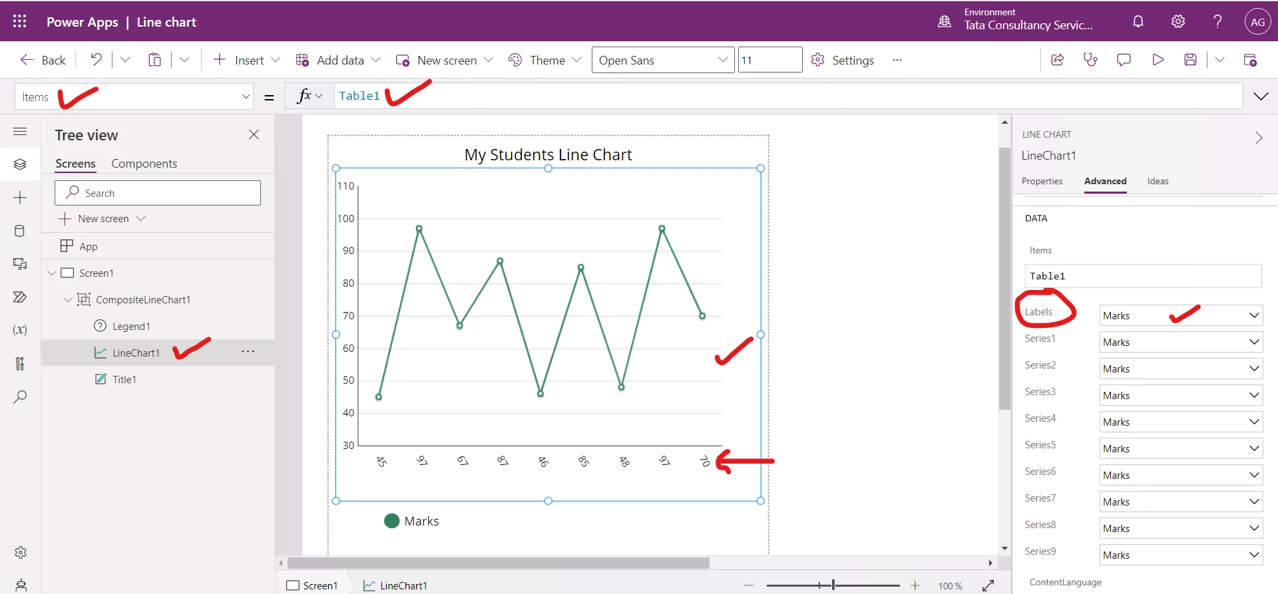Open the Search magnifier in left rail
The image size is (1278, 594).
[20, 397]
